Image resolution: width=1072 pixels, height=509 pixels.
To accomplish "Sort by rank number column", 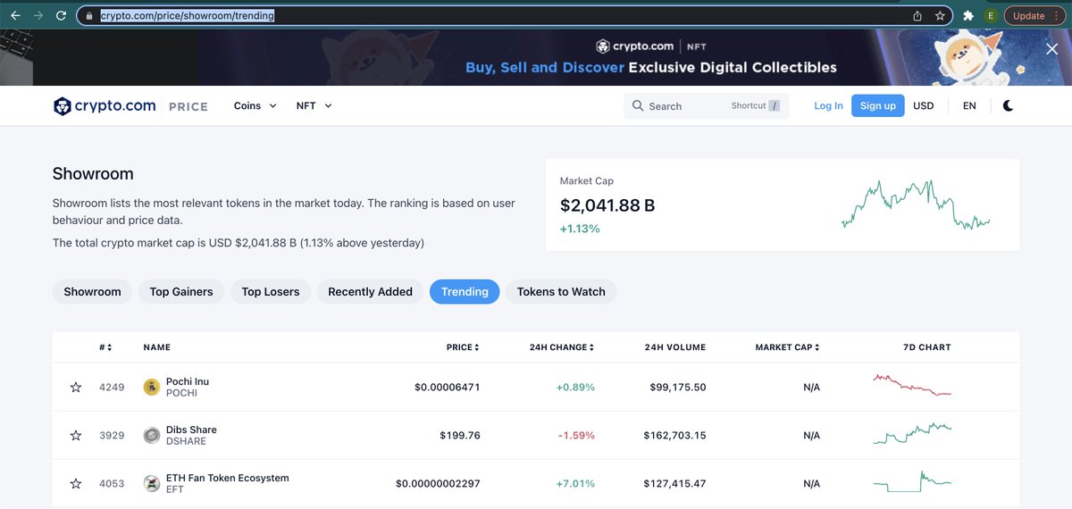I will point(105,347).
